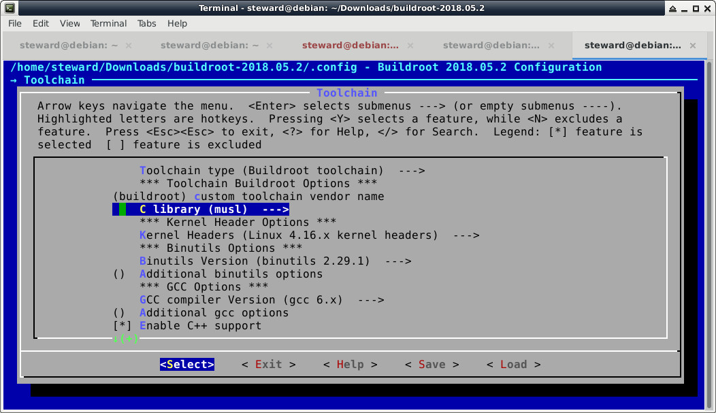Click the Toolchain dialog title
This screenshot has width=716, height=413.
coord(347,93)
